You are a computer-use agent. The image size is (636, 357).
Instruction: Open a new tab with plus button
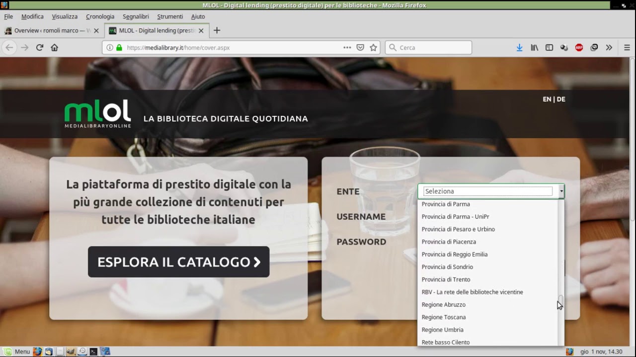click(x=217, y=30)
